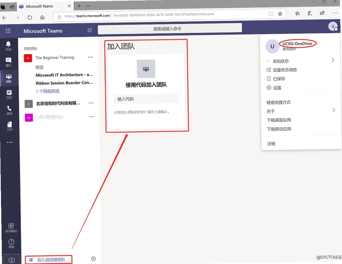Open the app launcher waffle grid
The height and width of the screenshot is (264, 342).
pyautogui.click(x=8, y=31)
